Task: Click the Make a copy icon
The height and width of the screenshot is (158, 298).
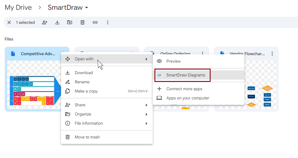Action: pos(68,91)
